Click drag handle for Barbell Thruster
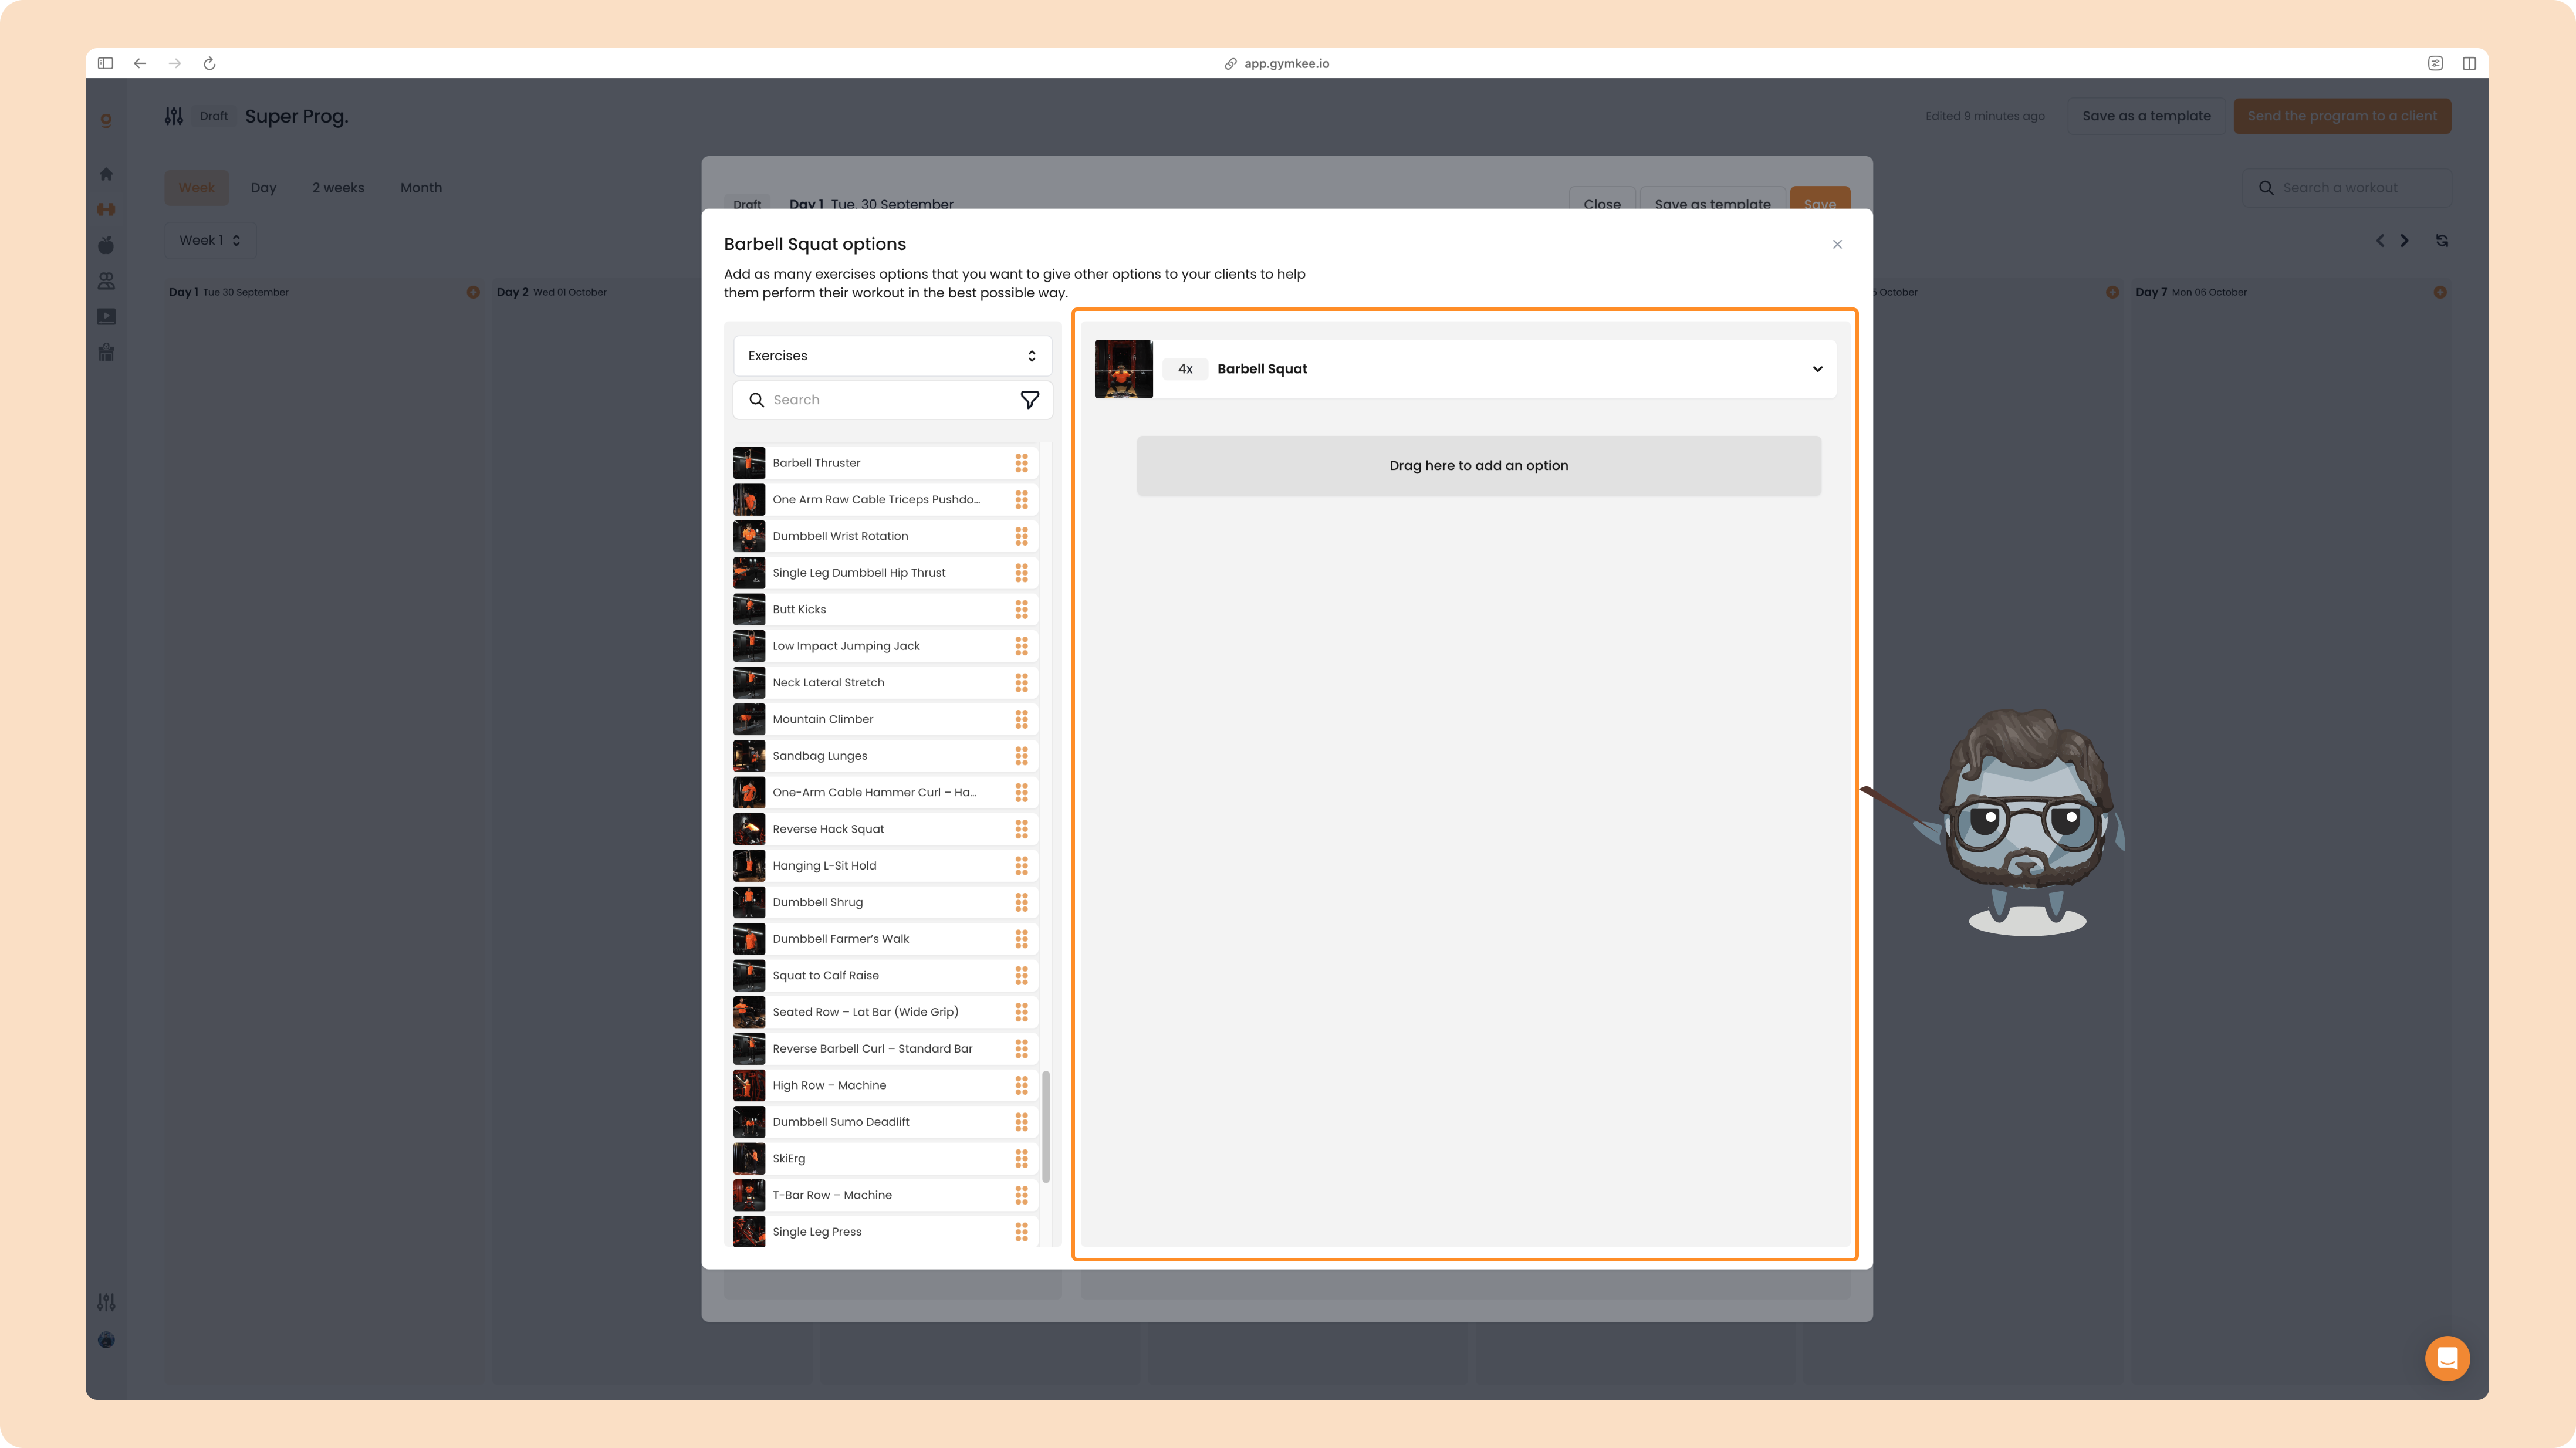Screen dimensions: 2576x1448 coord(1021,463)
